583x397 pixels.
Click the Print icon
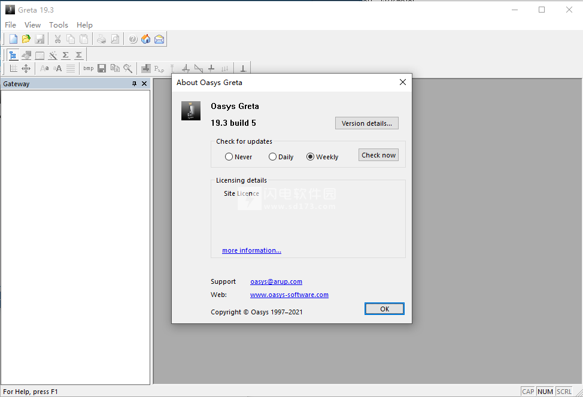[x=102, y=39]
